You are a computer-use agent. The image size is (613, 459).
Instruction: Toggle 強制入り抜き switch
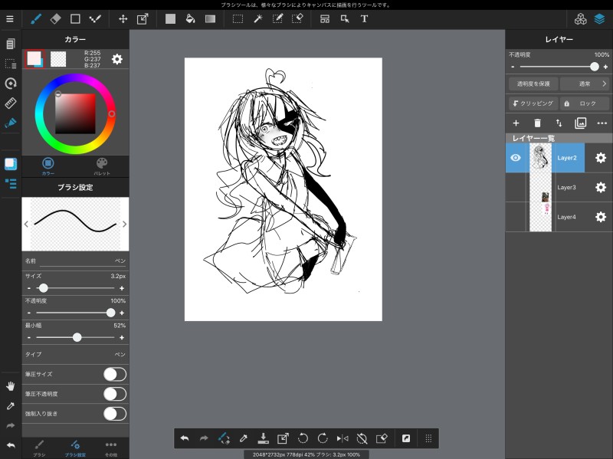pyautogui.click(x=115, y=414)
